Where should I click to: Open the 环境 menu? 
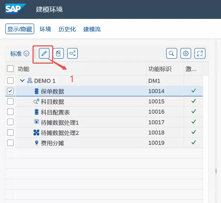tap(45, 29)
